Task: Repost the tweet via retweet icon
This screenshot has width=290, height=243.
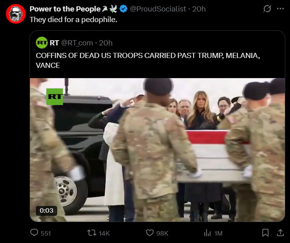Action: pyautogui.click(x=92, y=233)
